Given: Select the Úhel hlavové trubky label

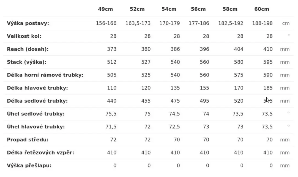Looking at the screenshot, I should click(x=36, y=127).
